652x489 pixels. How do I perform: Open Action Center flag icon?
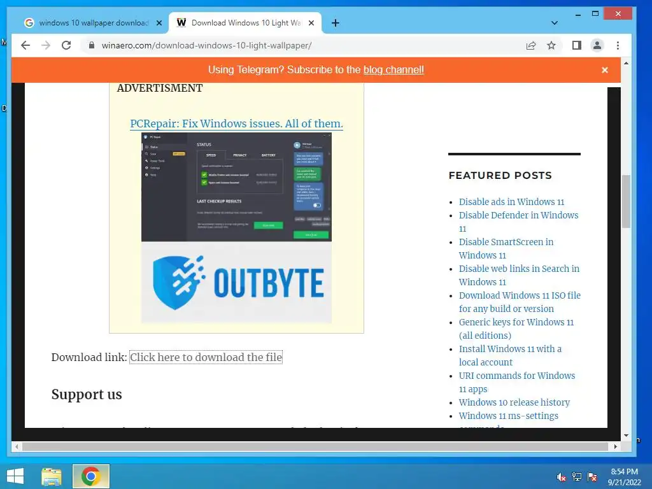point(592,477)
